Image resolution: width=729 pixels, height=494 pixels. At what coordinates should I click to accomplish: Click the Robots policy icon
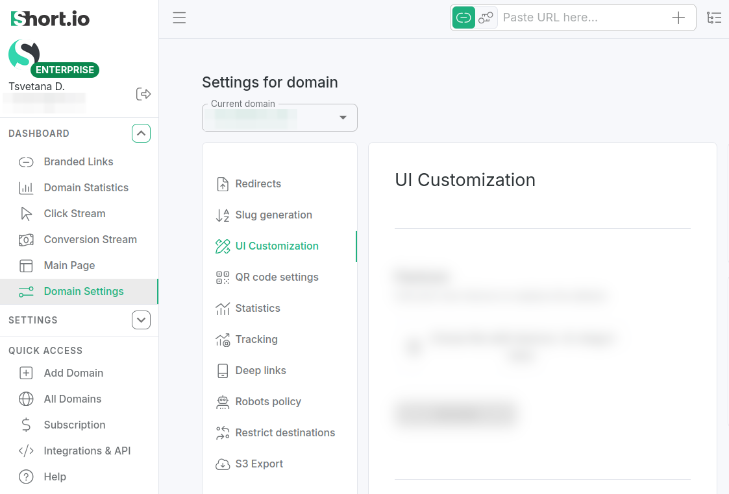tap(223, 402)
